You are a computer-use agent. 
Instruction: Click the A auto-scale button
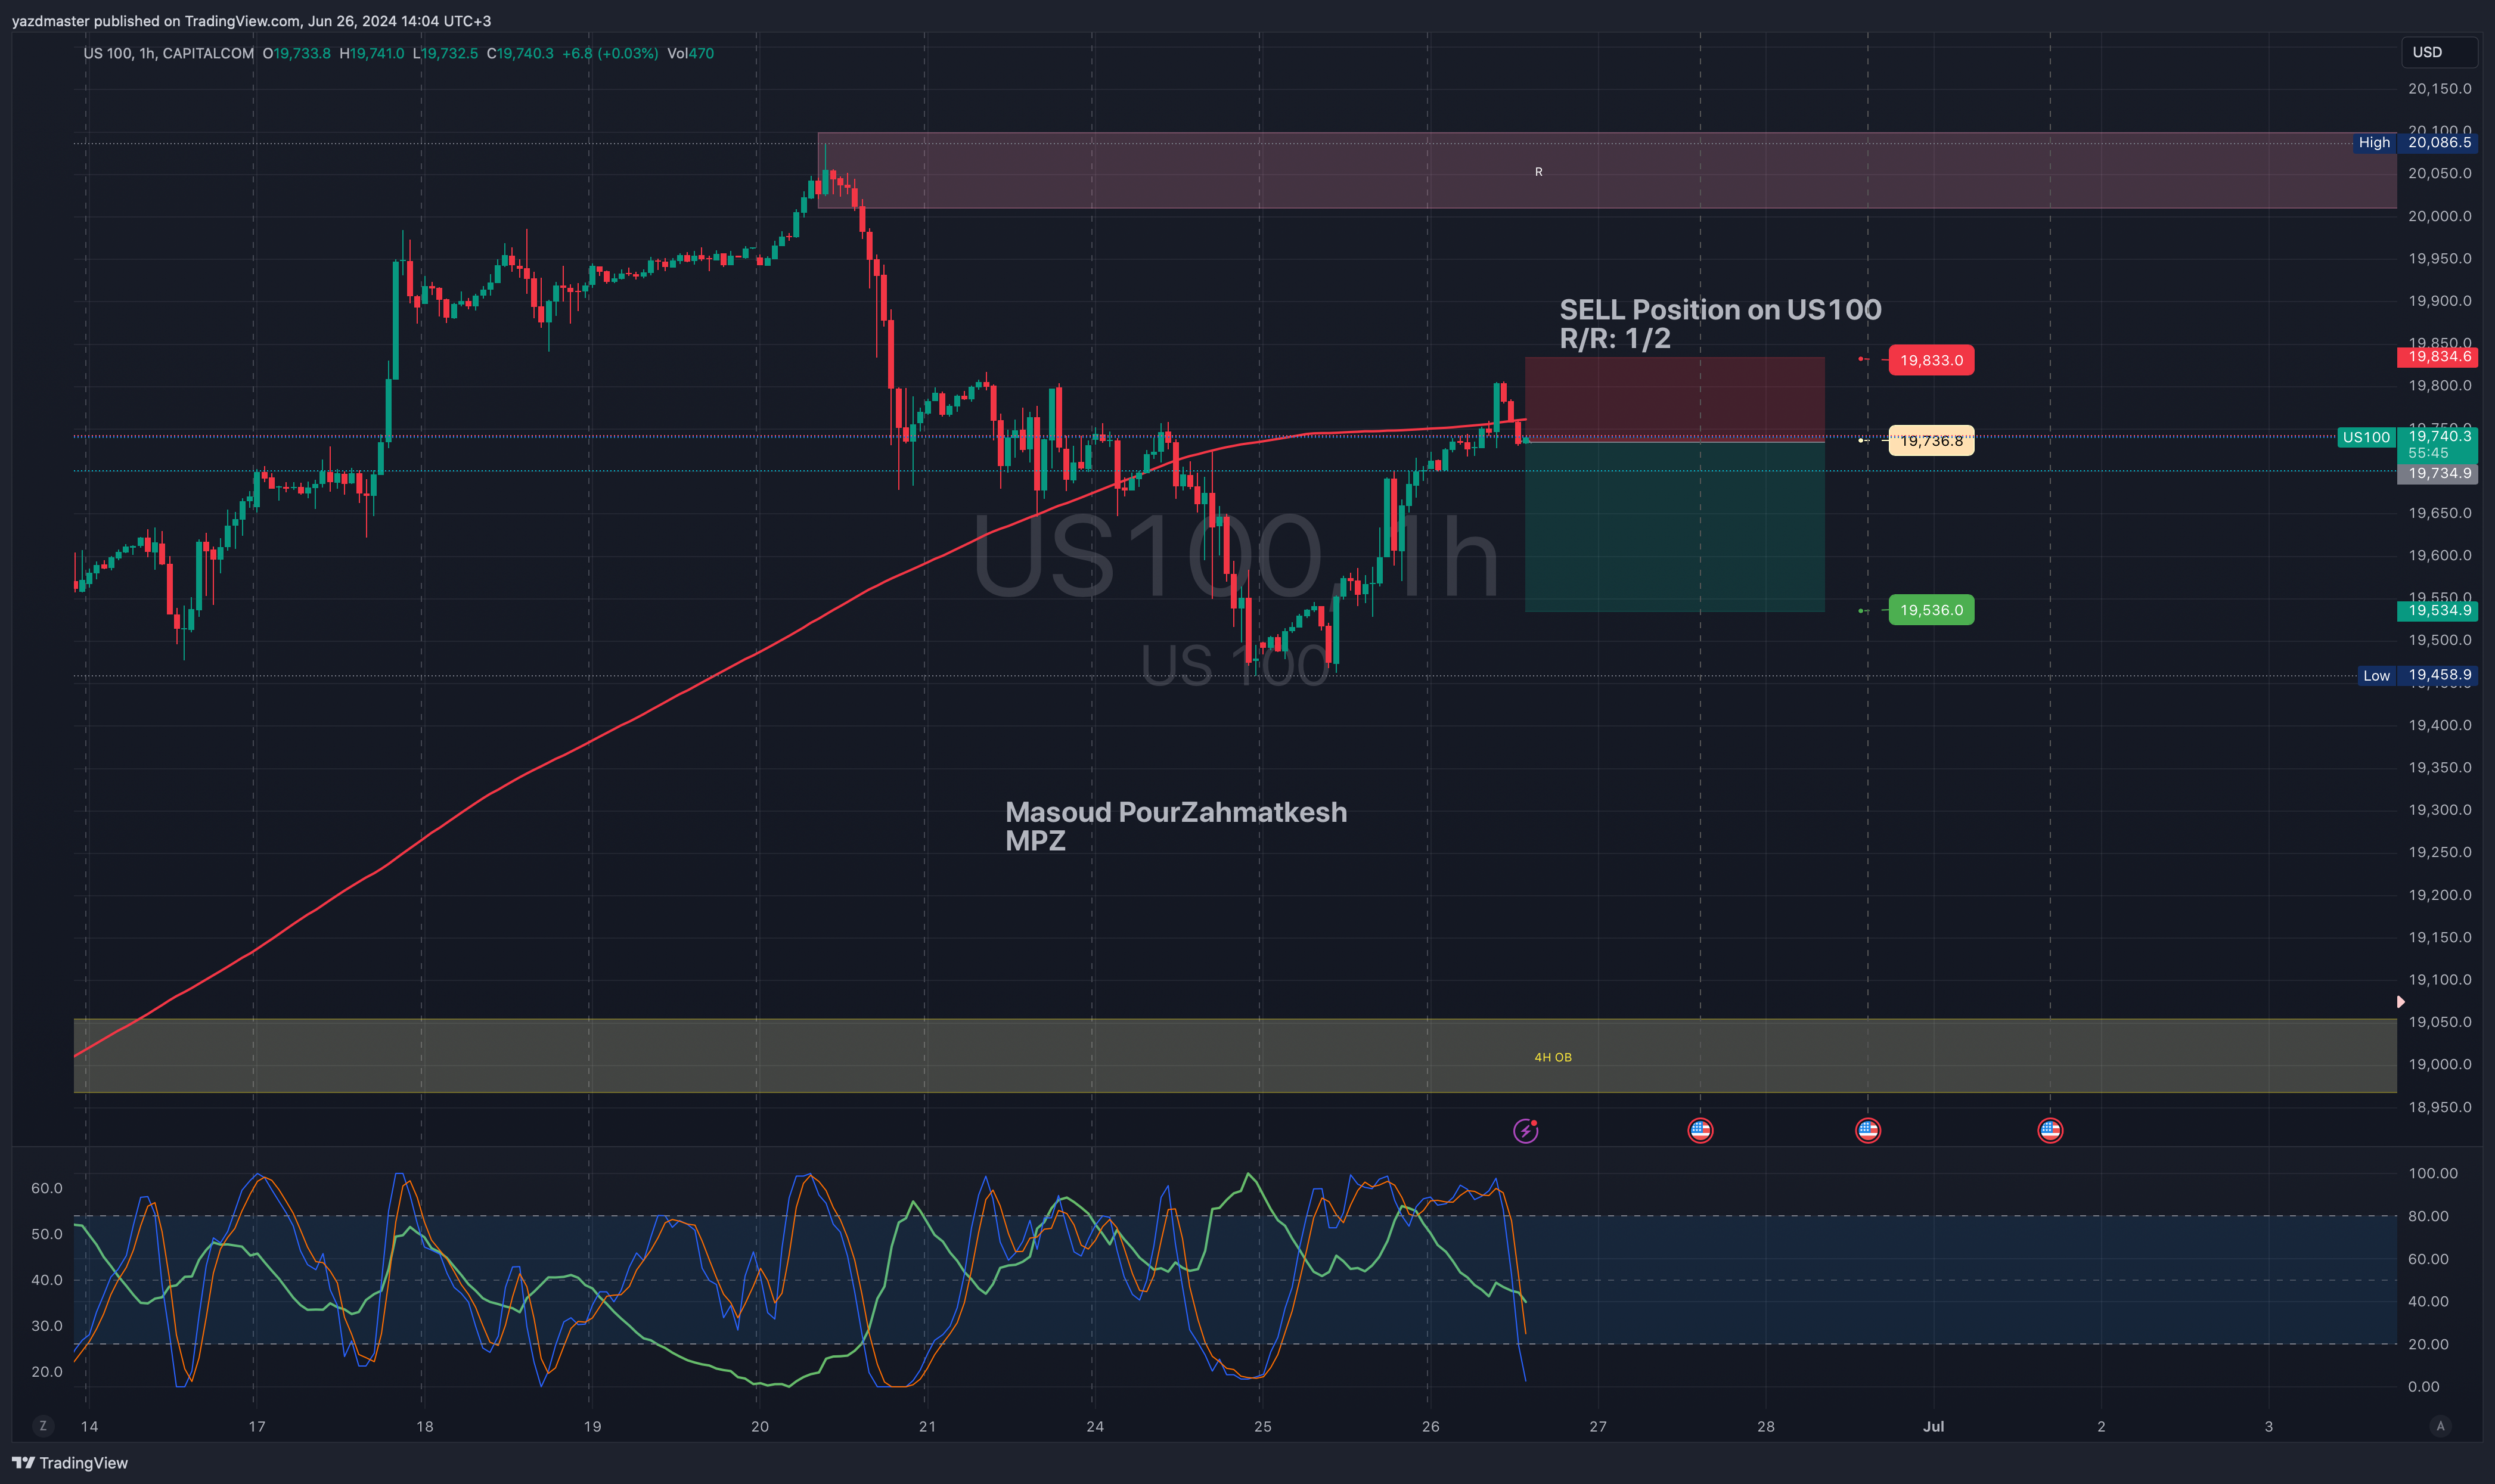2440,1426
